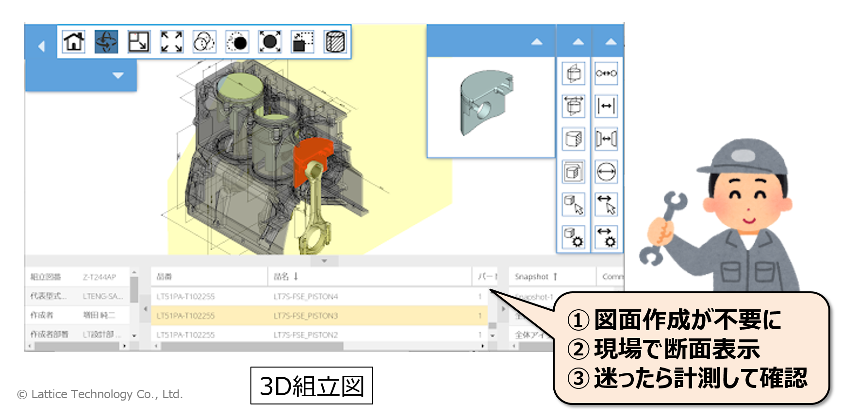Click the section cap hatch icon
Viewport: 842px width, 420px height.
[574, 139]
